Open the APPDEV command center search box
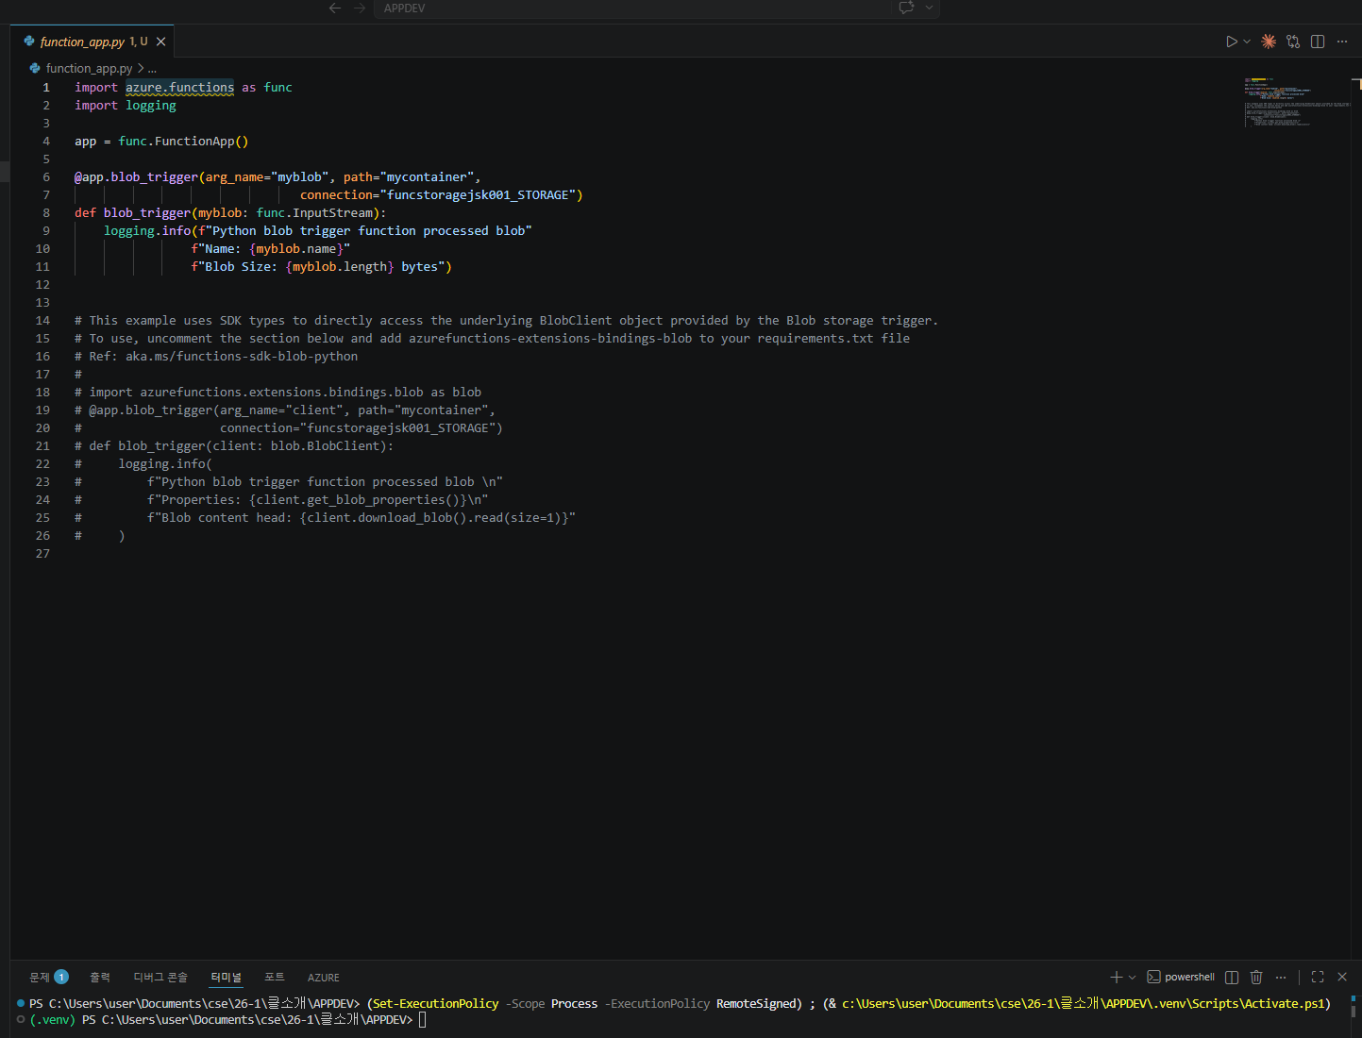This screenshot has width=1362, height=1038. 632,8
